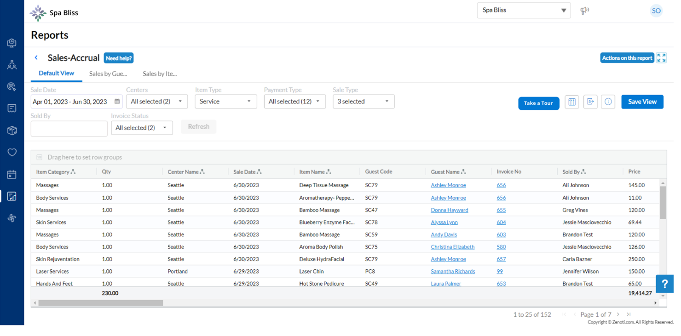Open the blue question mark help widget
Viewport: 681px width, 336px height.
664,284
